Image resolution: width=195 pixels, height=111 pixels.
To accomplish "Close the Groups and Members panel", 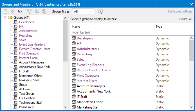I will (x=192, y=4).
